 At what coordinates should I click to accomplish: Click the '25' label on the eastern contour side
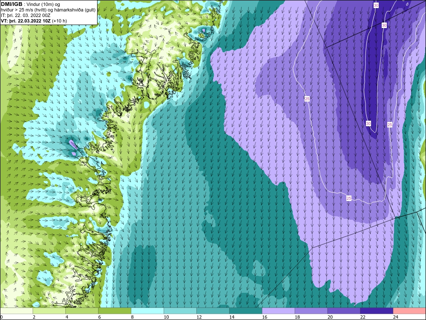[x=390, y=125]
